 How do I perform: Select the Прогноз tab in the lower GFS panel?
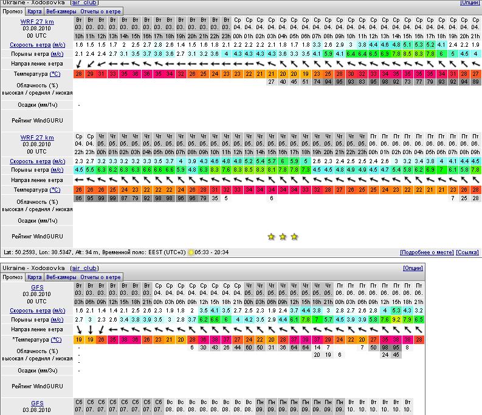(x=12, y=277)
